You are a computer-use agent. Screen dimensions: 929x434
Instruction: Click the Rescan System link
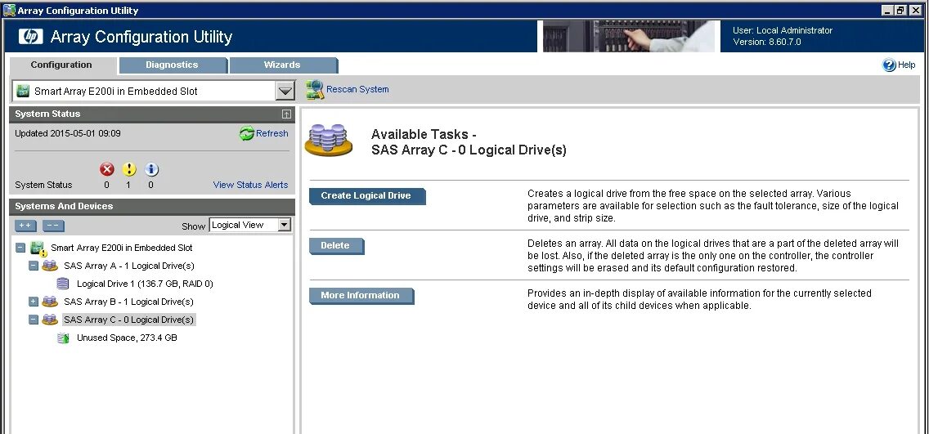coord(358,89)
